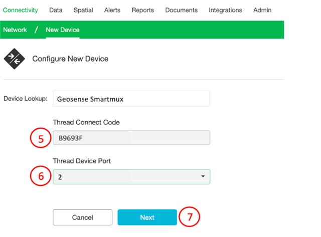Select the Thread Device Port combo box
Viewport: 321px width, 237px height.
(131, 177)
